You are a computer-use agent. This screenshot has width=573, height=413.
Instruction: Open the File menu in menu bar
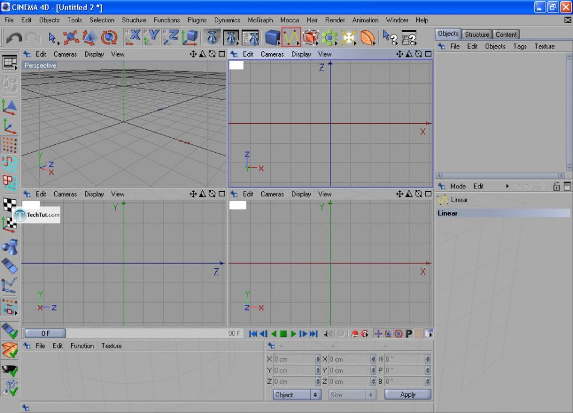pos(9,20)
